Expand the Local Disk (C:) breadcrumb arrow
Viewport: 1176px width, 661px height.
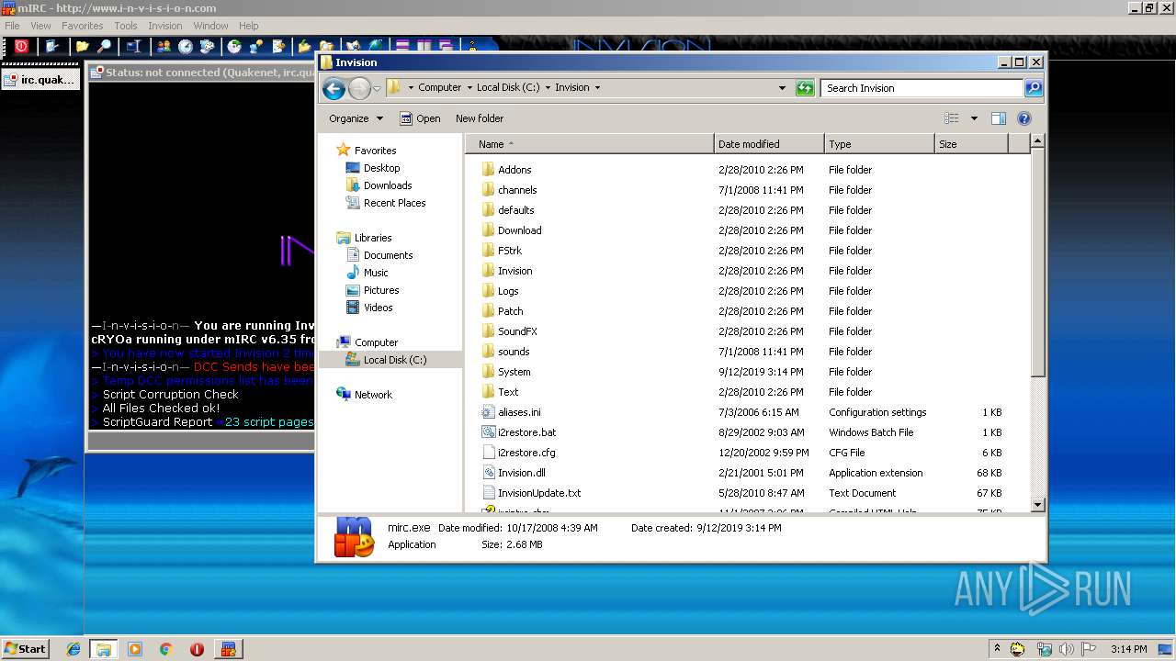point(548,88)
